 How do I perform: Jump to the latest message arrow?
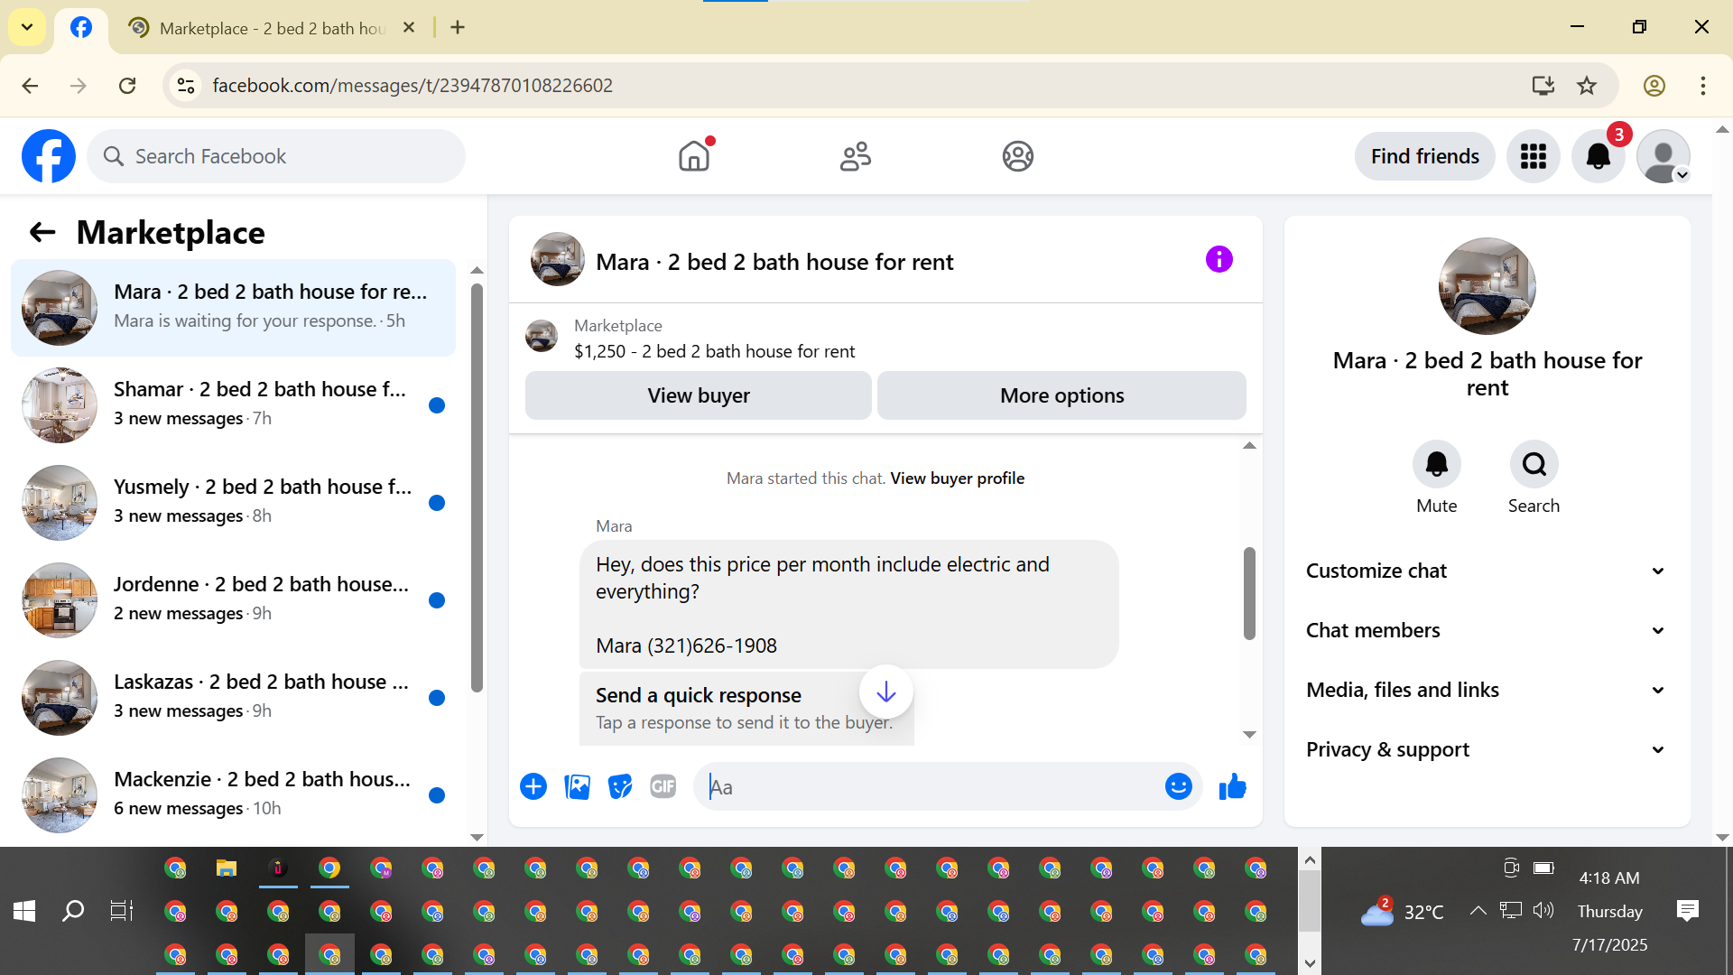(x=885, y=692)
